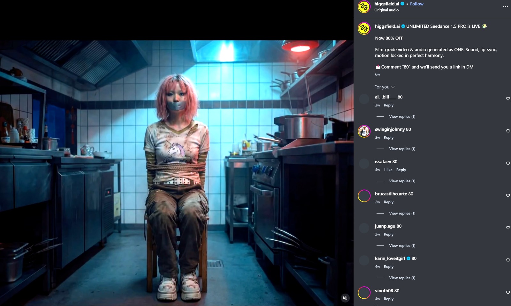
Task: Open al._.biii___'s profile avatar
Action: click(x=364, y=99)
